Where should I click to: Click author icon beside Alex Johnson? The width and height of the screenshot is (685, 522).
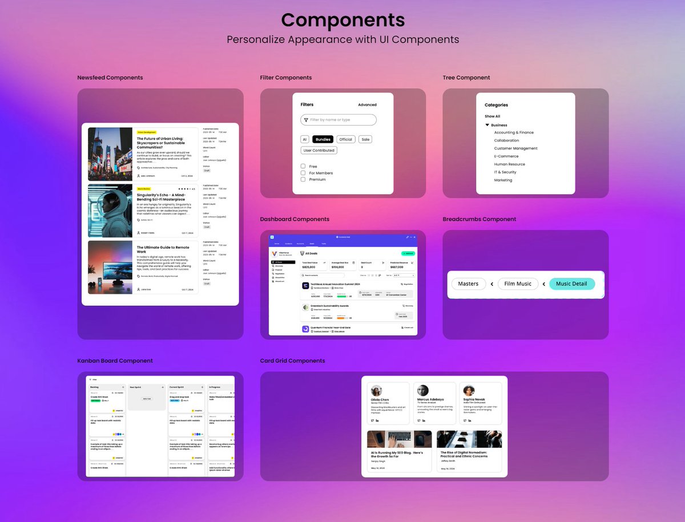pos(139,176)
